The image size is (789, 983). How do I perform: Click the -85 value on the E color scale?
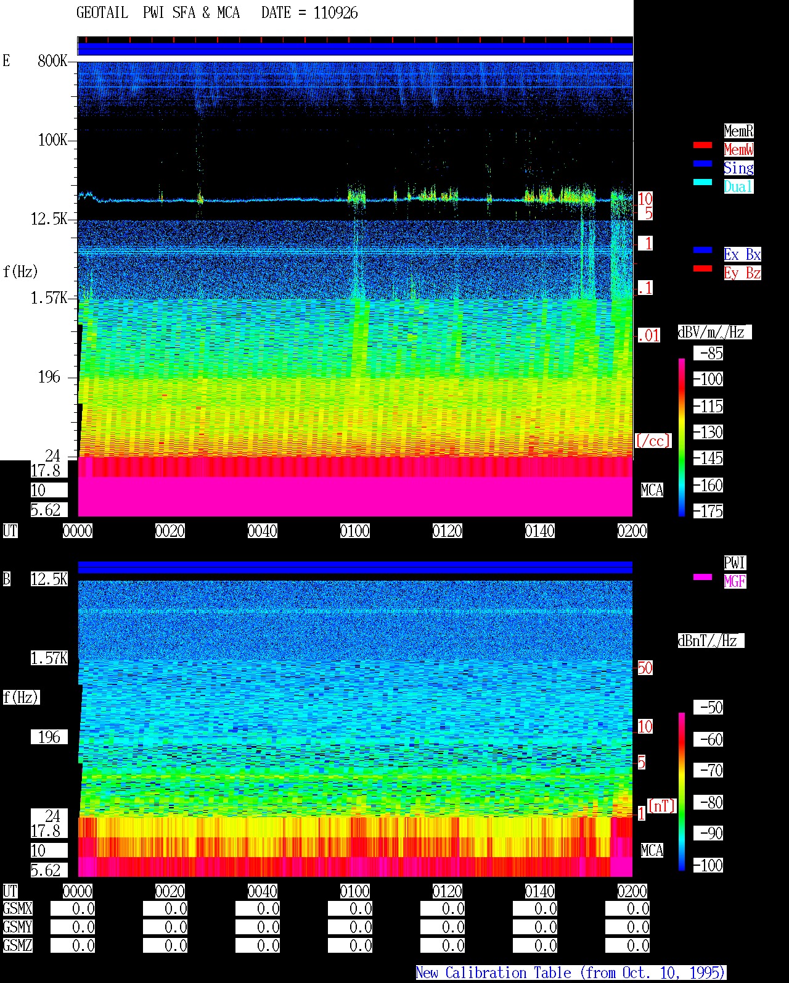click(708, 354)
